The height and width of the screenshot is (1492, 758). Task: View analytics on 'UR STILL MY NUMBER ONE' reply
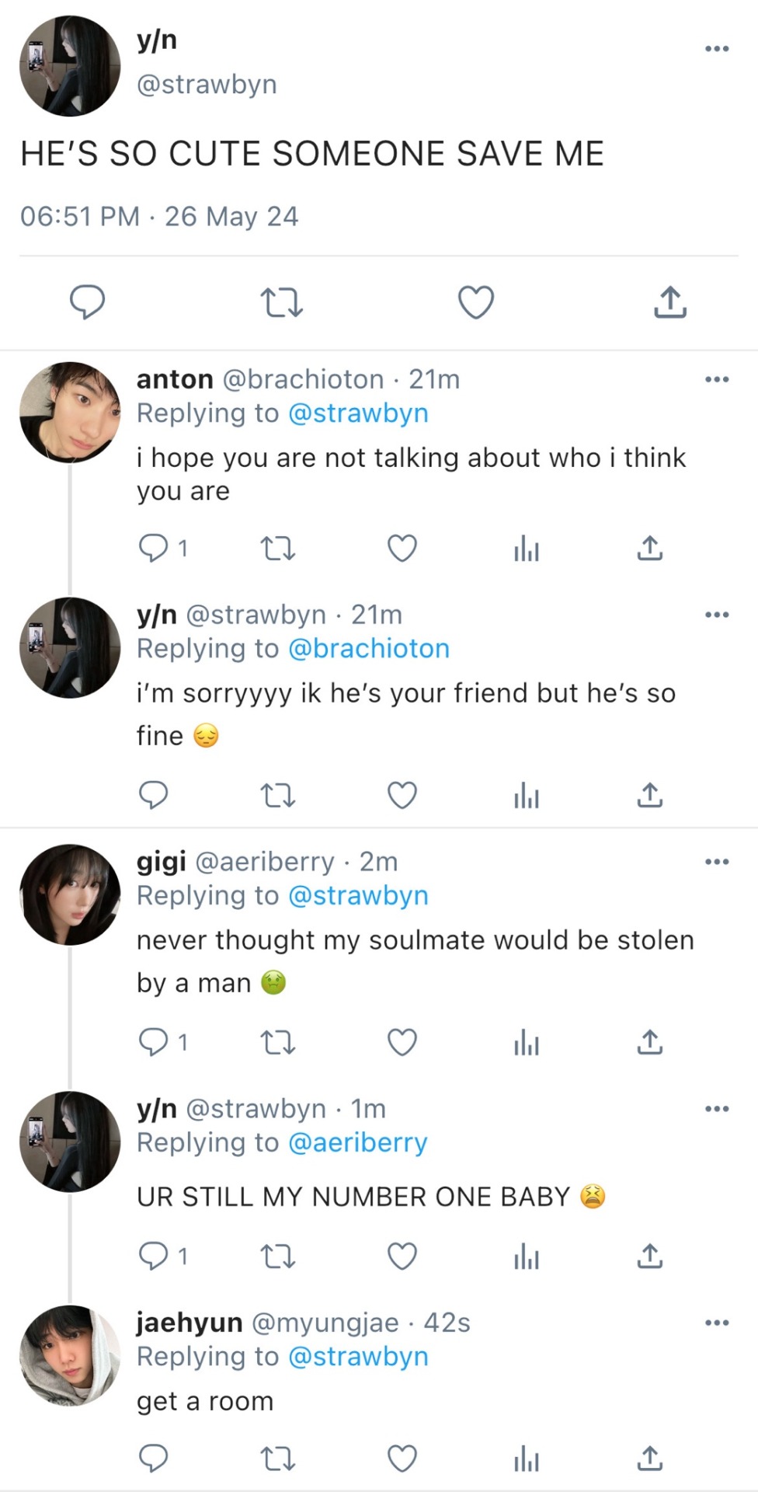526,1256
